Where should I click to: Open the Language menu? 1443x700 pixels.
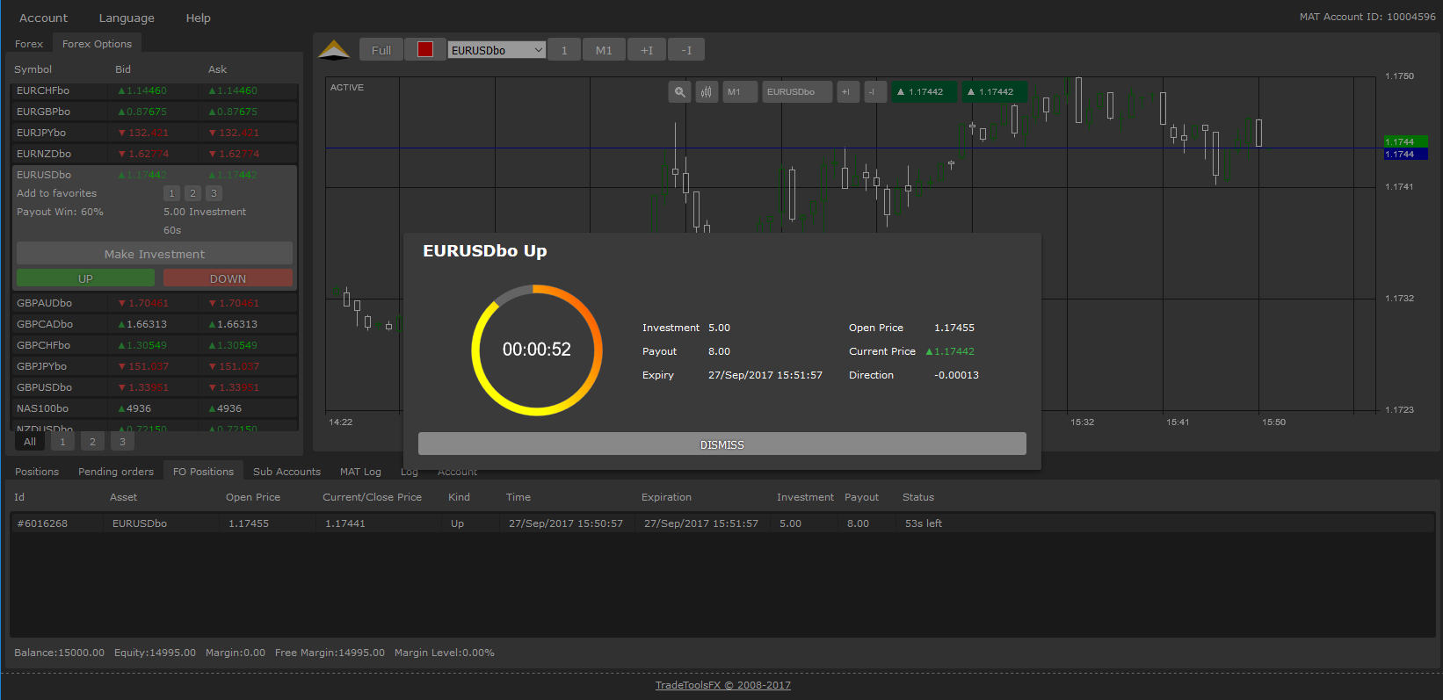pyautogui.click(x=127, y=18)
